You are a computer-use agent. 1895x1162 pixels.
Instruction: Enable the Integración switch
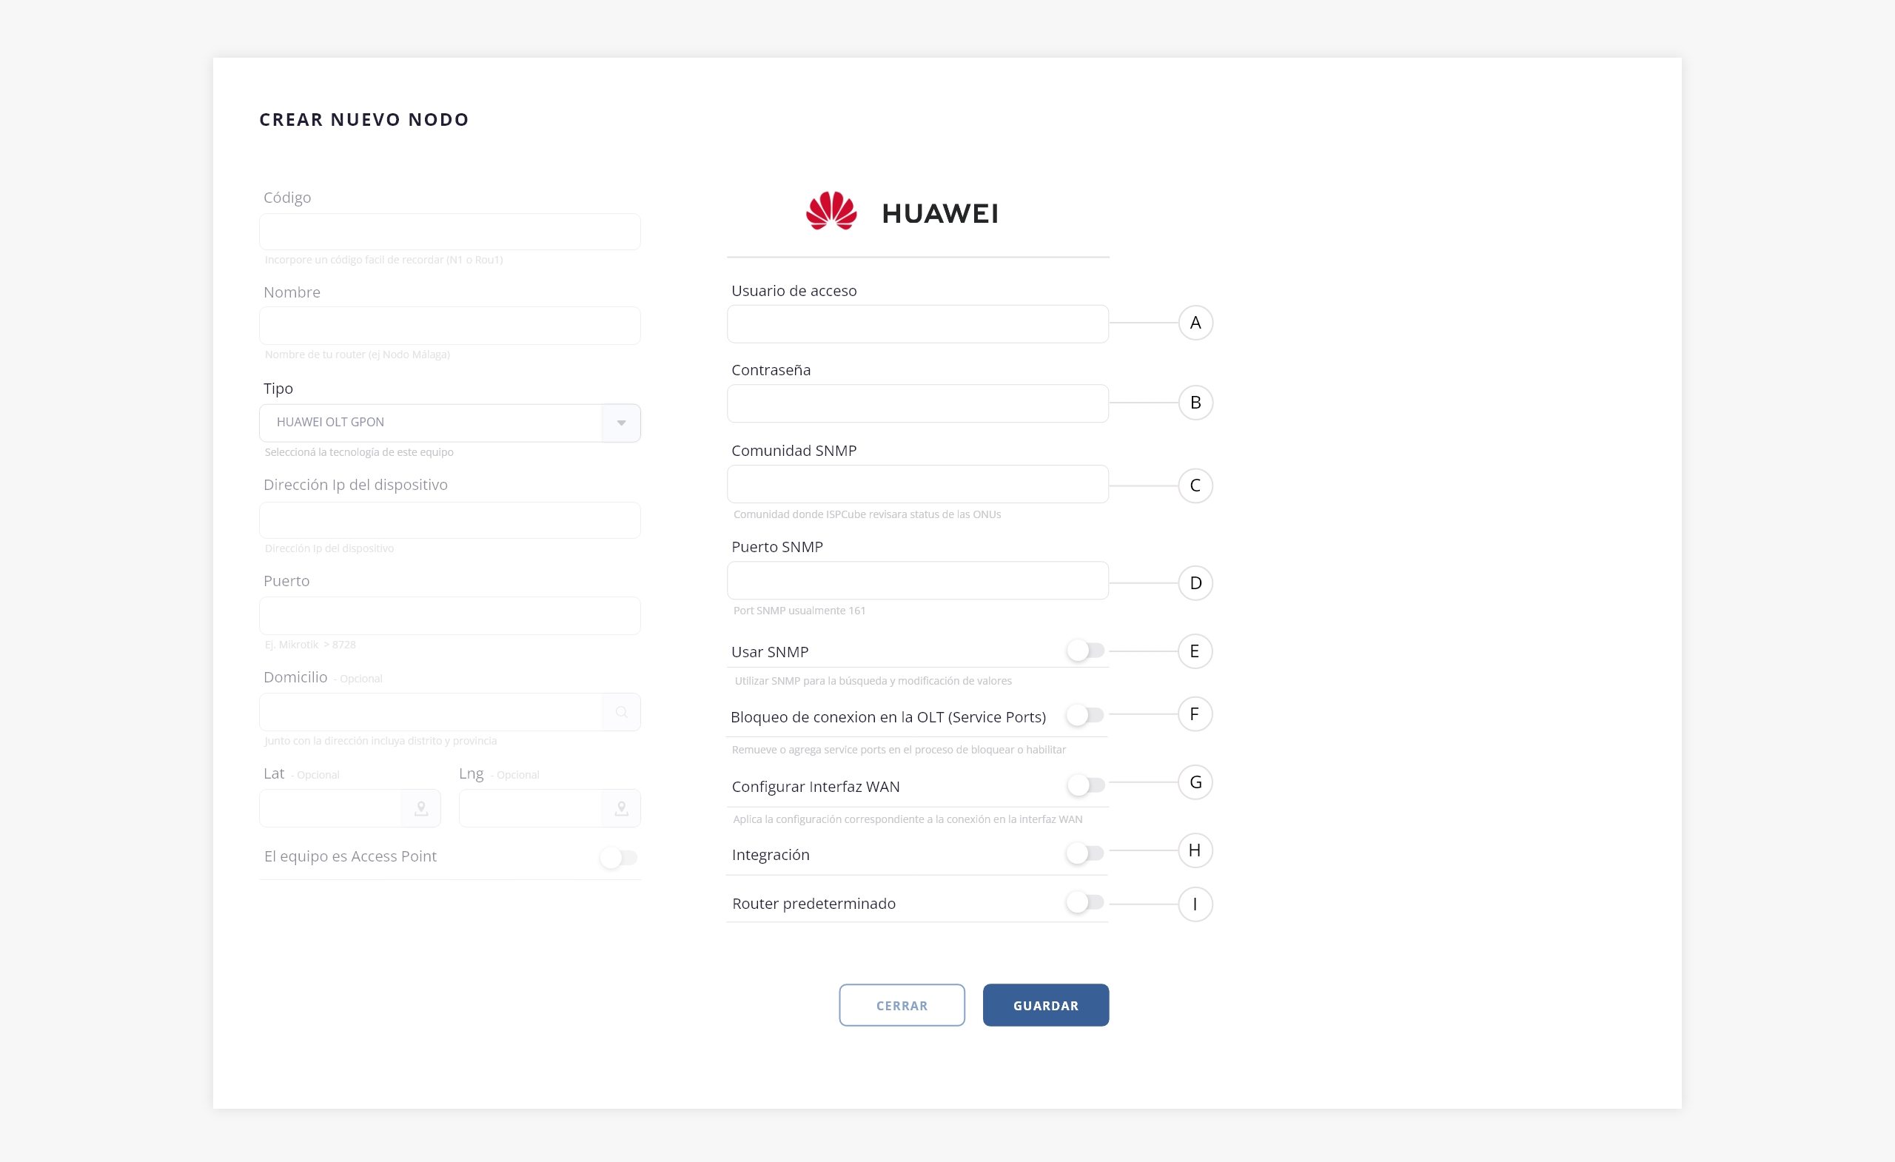(1084, 853)
